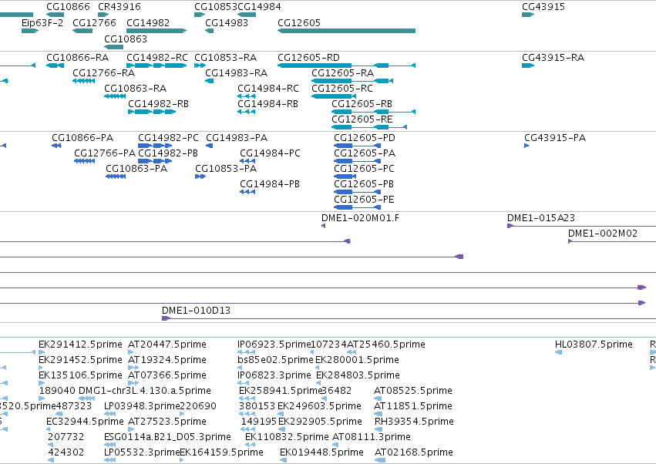Click the CG43915 gene label

point(543,7)
